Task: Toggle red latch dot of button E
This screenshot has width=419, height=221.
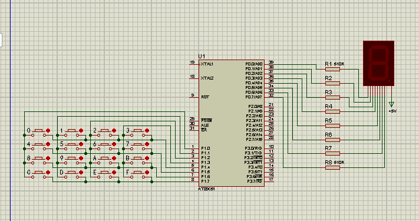Action: click(x=114, y=172)
